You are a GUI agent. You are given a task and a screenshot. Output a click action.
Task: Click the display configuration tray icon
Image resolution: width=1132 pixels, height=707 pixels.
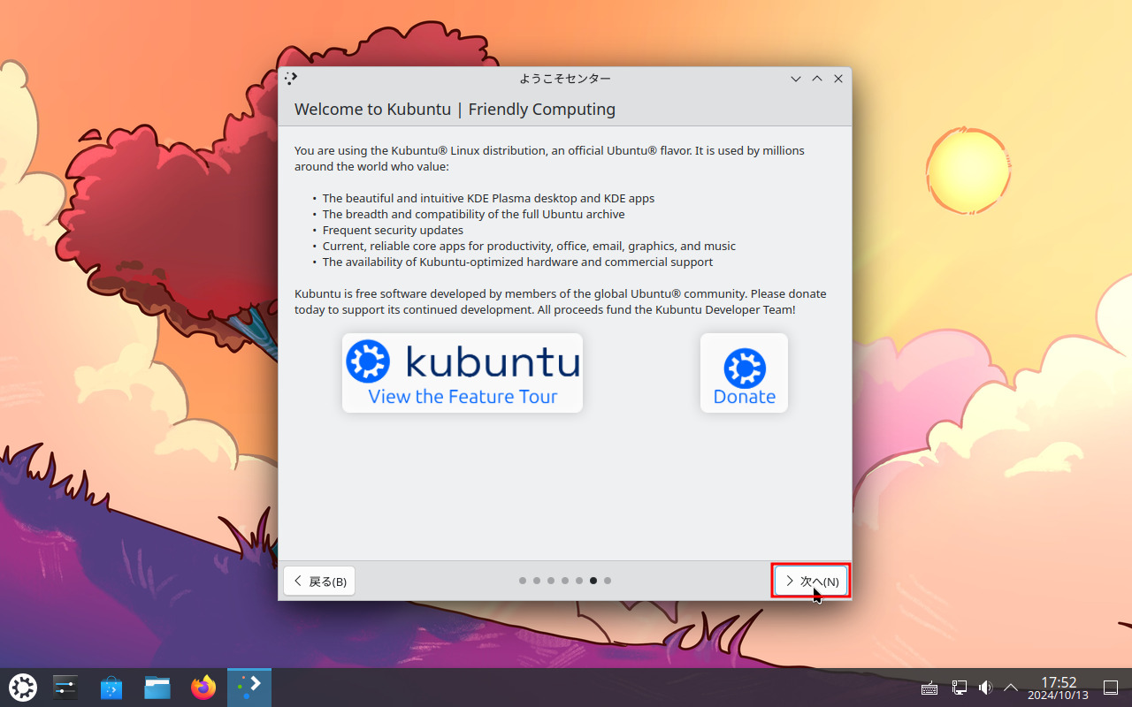(959, 687)
